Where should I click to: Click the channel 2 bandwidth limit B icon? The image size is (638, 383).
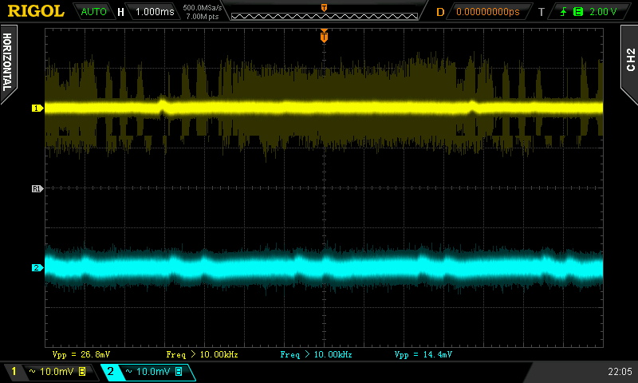point(178,371)
